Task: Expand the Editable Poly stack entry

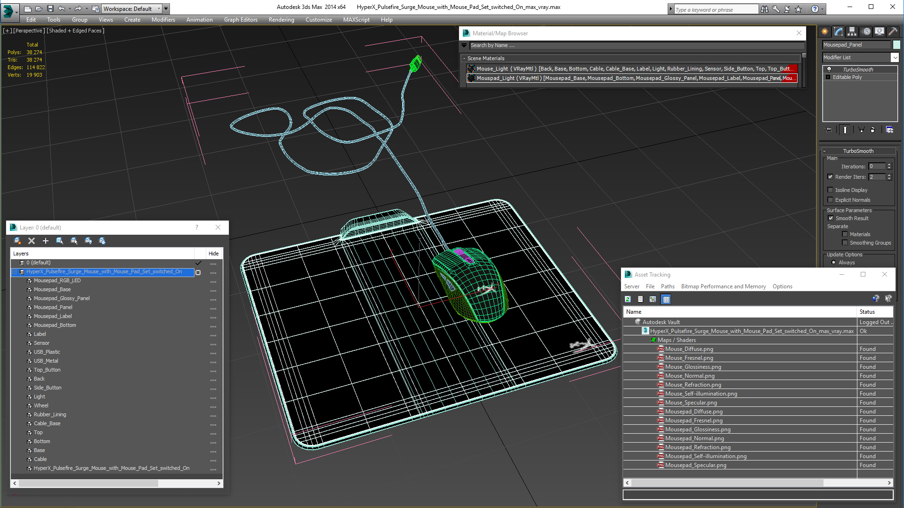Action: click(x=828, y=77)
